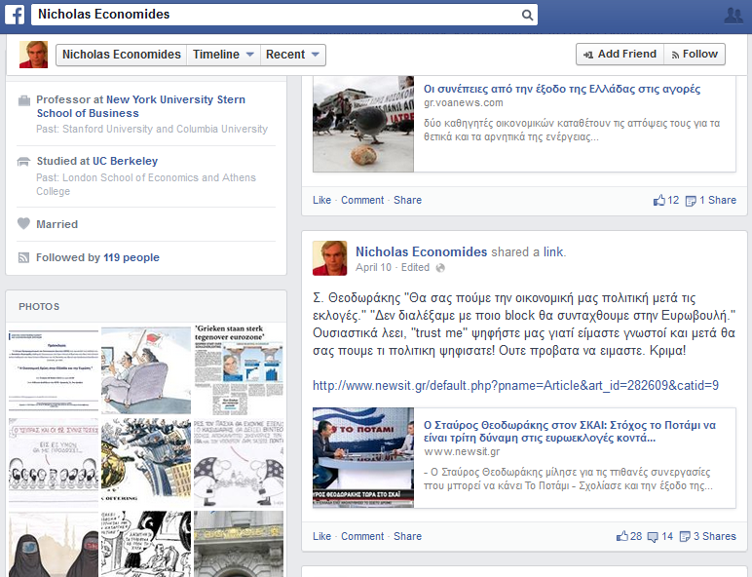The image size is (752, 577).
Task: Click the search magnifier icon
Action: pyautogui.click(x=527, y=15)
